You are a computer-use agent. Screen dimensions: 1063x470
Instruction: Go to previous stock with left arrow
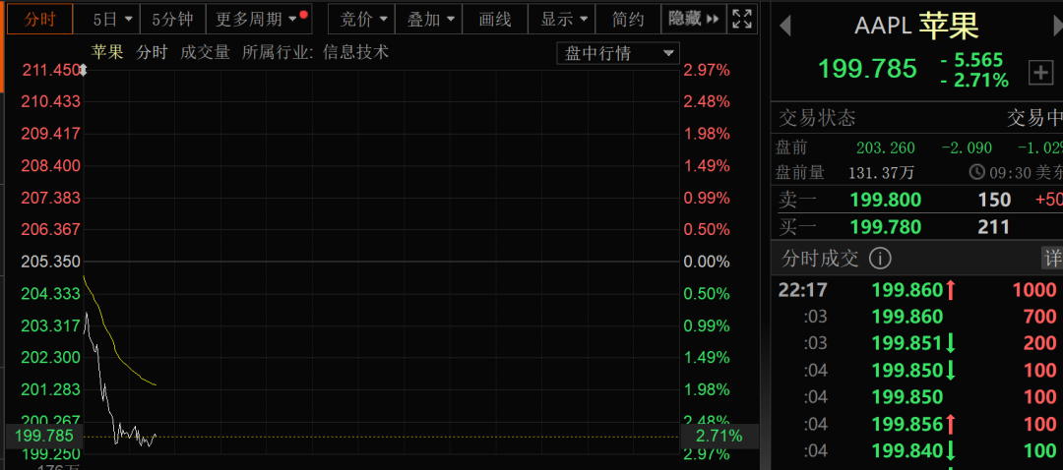pos(785,27)
